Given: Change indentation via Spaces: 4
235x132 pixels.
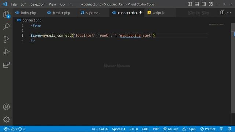Looking at the screenshot, I should tap(119, 129).
